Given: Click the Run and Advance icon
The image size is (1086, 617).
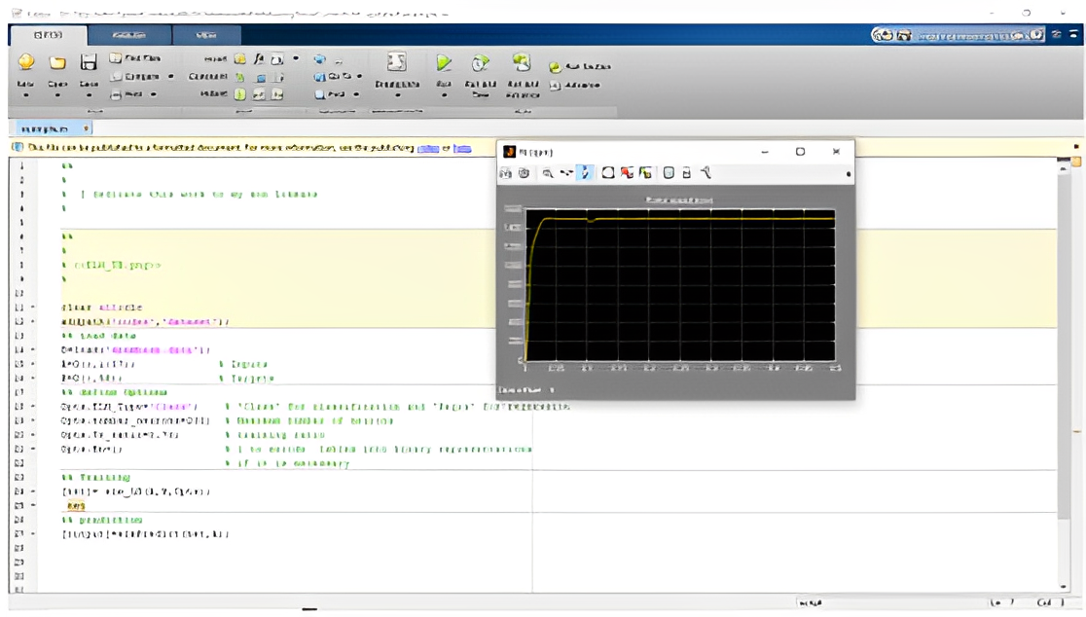Looking at the screenshot, I should [522, 63].
